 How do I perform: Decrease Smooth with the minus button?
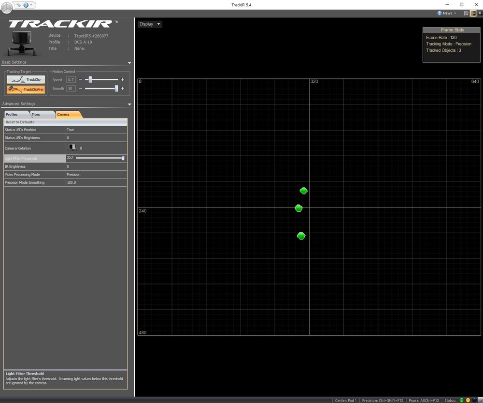click(x=81, y=89)
